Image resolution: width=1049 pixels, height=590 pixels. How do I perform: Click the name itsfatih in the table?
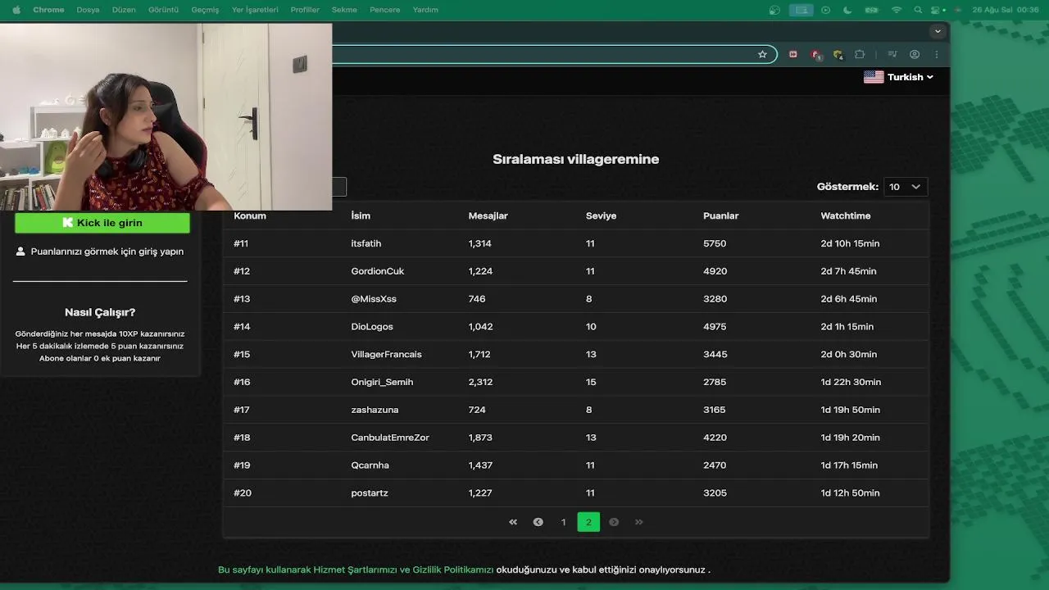click(366, 243)
